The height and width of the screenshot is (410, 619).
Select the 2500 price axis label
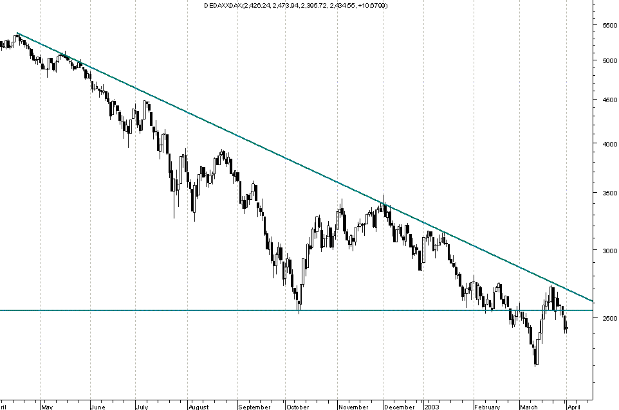[609, 318]
